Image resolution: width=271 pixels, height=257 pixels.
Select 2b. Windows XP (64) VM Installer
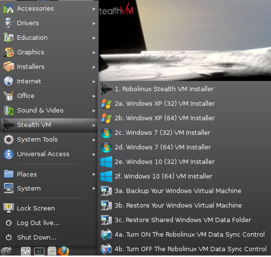click(x=184, y=118)
